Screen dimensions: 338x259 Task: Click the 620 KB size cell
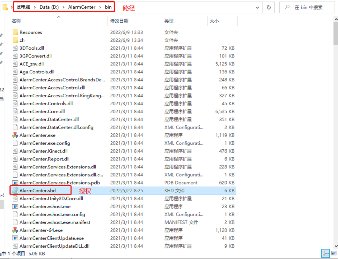(x=227, y=183)
